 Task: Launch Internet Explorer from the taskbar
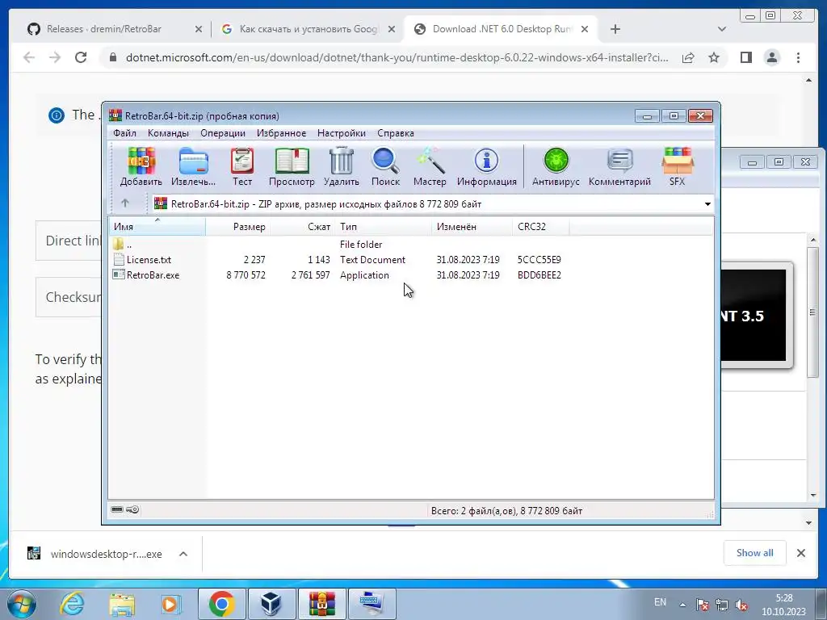(72, 604)
